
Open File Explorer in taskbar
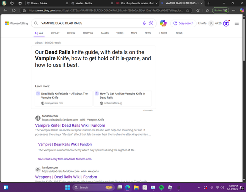tap(136, 187)
